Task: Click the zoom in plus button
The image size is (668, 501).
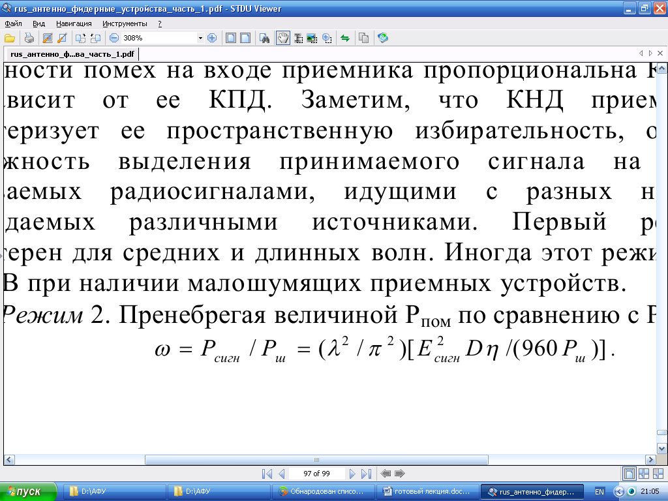Action: (x=211, y=38)
